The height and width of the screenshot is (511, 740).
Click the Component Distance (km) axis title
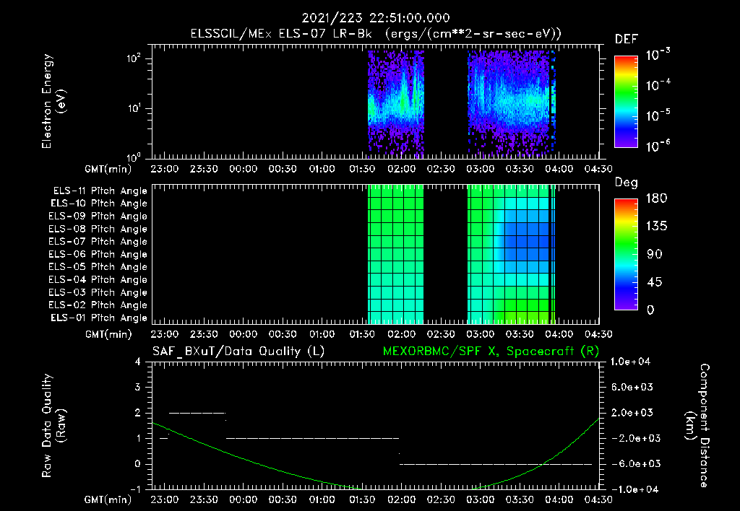[x=697, y=425]
